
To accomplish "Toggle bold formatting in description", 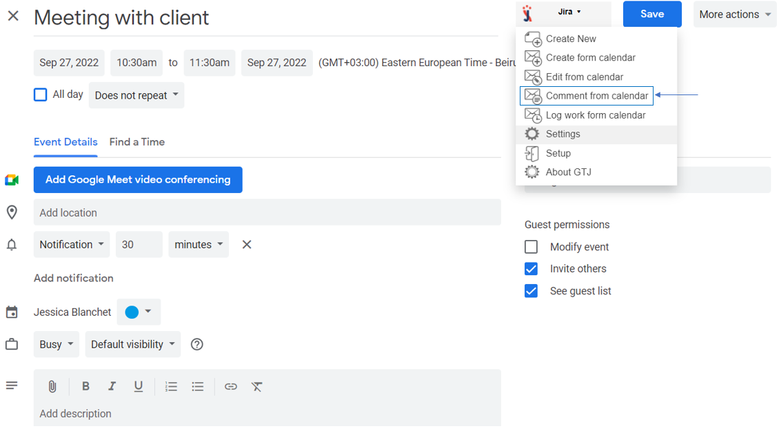I will 85,387.
